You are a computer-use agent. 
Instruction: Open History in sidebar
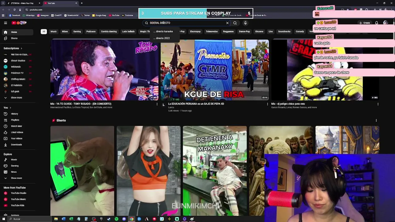tap(18, 114)
